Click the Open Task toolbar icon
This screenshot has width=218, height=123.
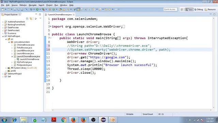click(x=64, y=9)
